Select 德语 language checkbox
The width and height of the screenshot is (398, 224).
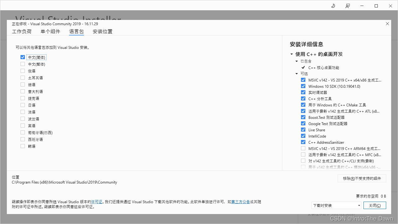coord(23,85)
